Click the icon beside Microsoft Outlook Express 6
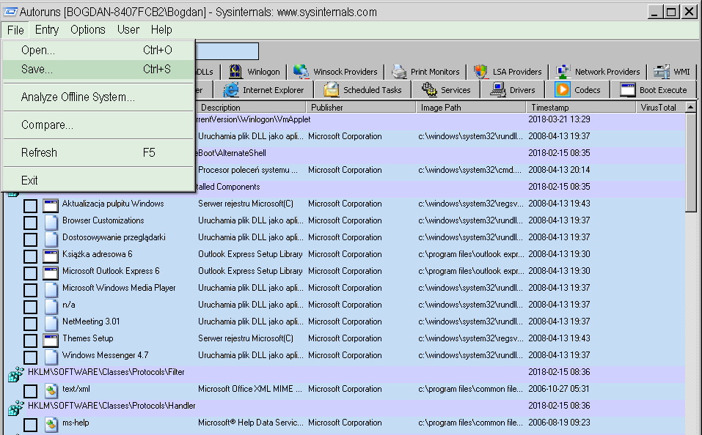The image size is (702, 435). (x=51, y=272)
